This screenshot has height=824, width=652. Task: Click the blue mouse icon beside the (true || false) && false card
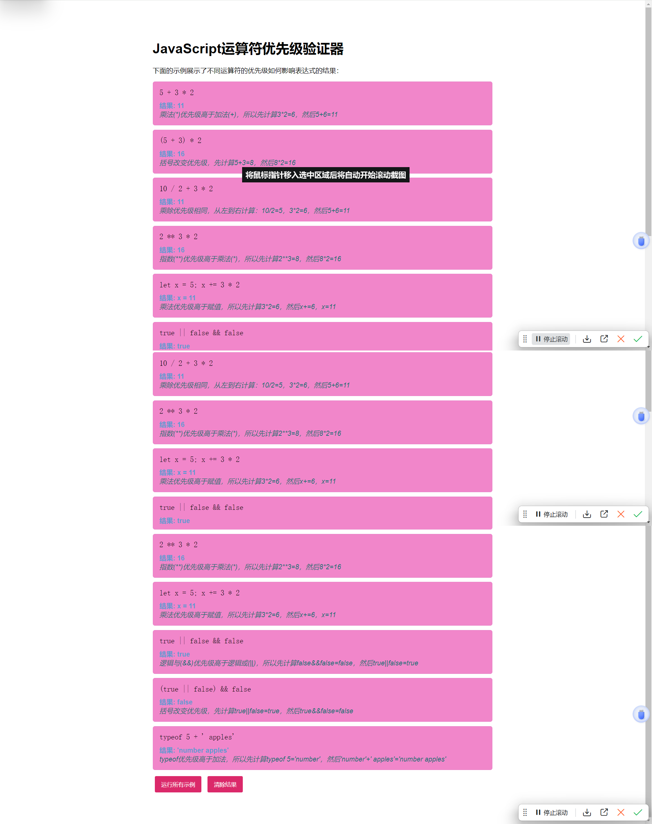pos(641,714)
